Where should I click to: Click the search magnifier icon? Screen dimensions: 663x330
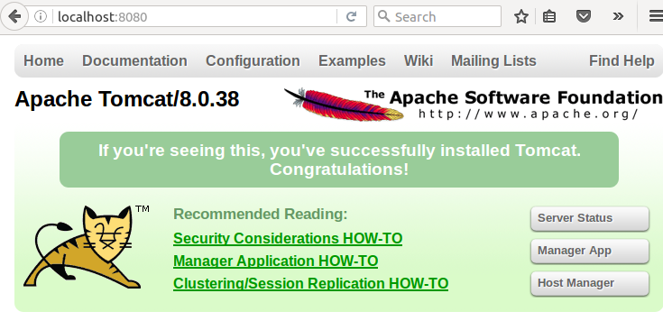pyautogui.click(x=383, y=16)
